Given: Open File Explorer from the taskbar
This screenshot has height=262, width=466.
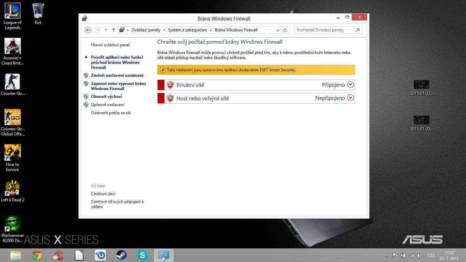Looking at the screenshot, I should (x=16, y=255).
